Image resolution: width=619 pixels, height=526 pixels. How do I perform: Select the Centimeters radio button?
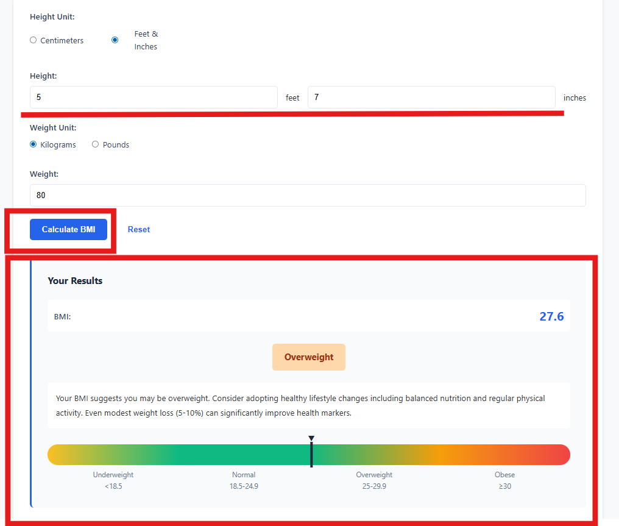(x=33, y=40)
